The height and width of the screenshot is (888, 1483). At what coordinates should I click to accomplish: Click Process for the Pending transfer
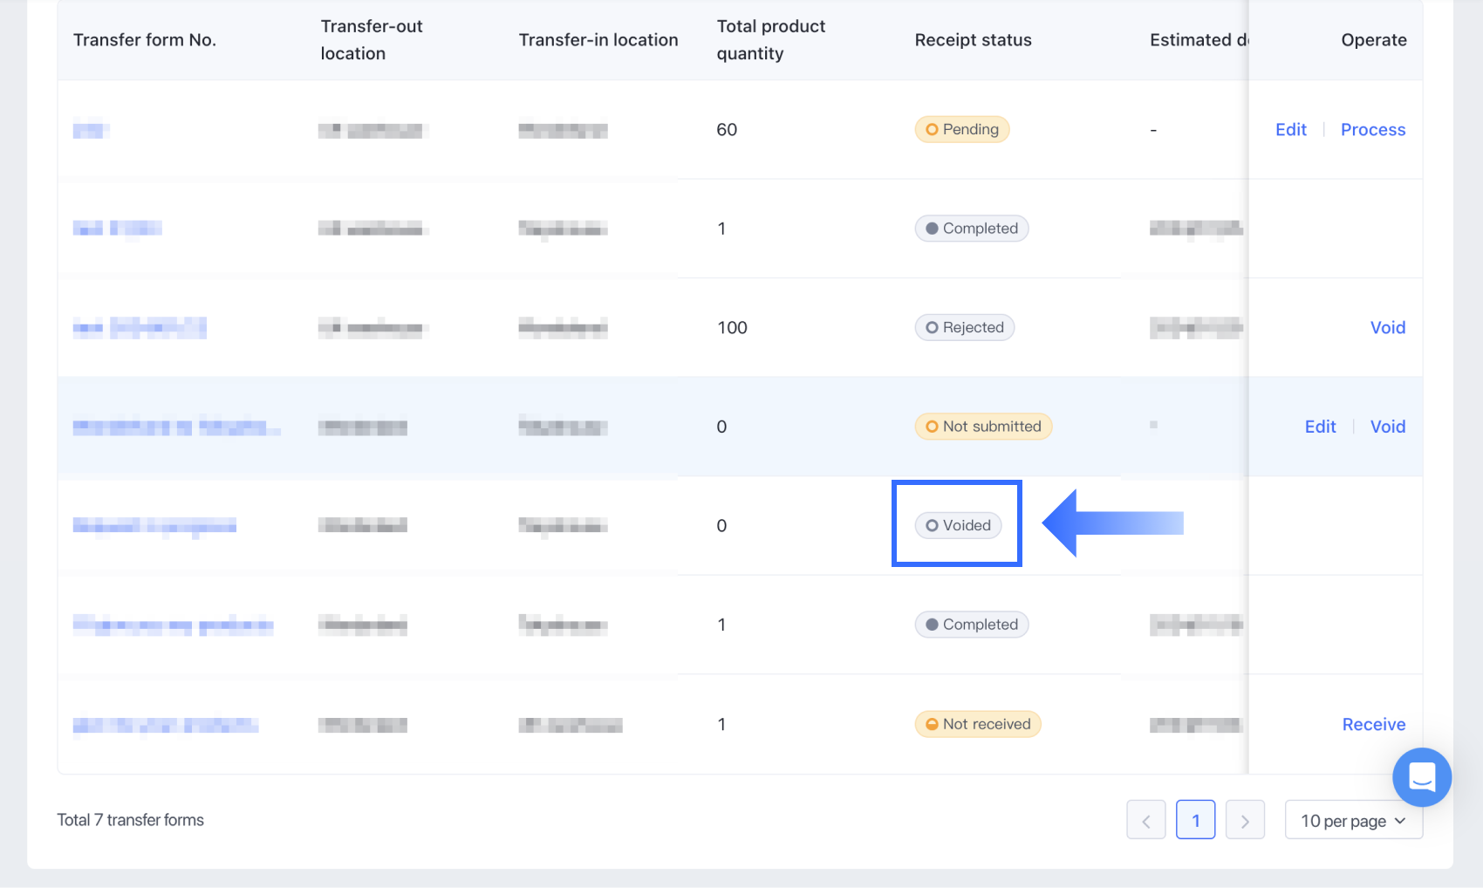(x=1372, y=130)
